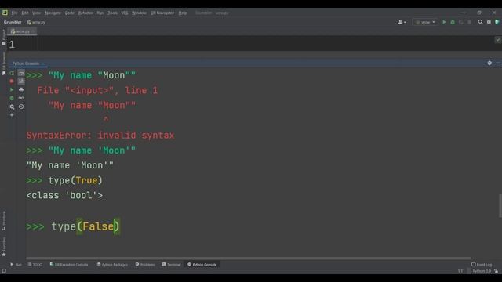The image size is (502, 282).
Task: Add new console with plus icon
Action: [x=12, y=115]
